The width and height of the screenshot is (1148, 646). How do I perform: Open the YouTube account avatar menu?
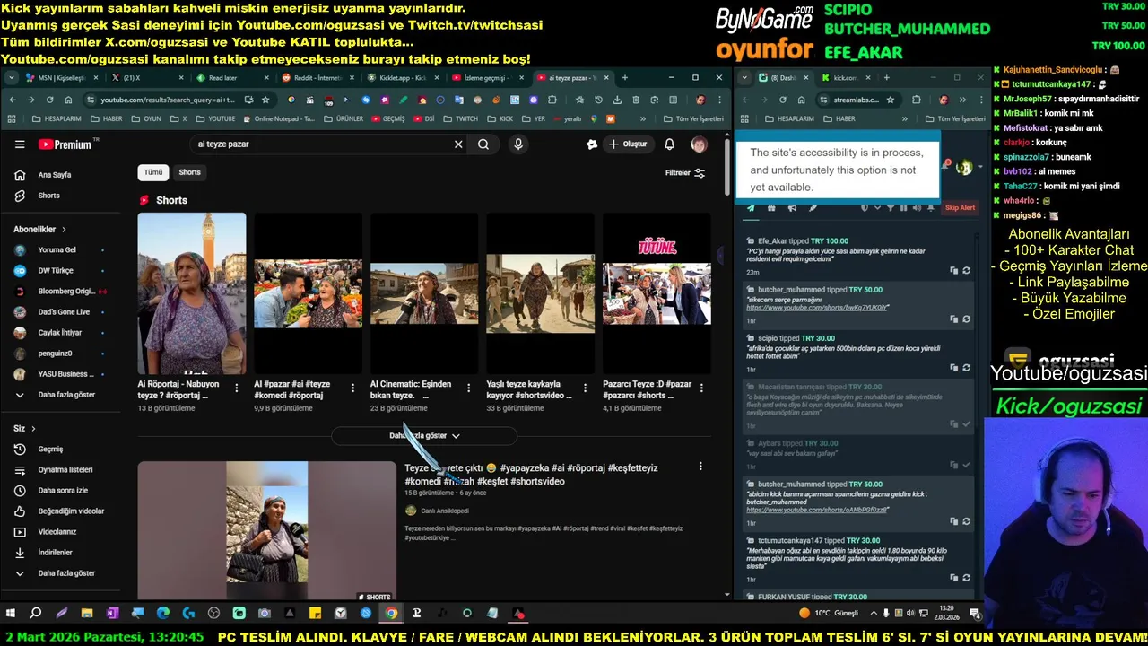point(699,144)
